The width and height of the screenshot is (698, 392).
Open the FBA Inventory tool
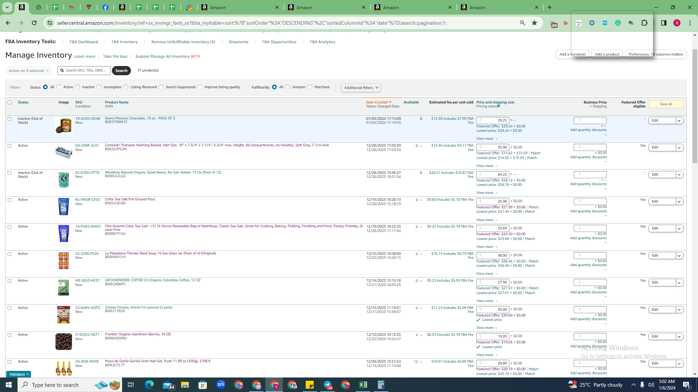tap(124, 42)
